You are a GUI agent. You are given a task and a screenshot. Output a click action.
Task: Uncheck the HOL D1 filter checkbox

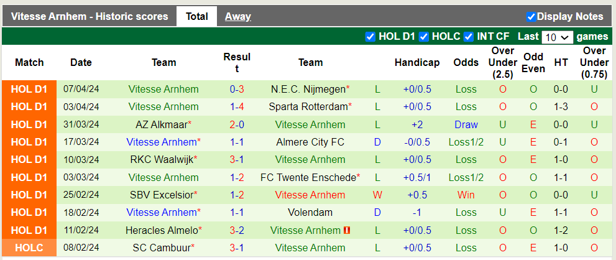(x=370, y=37)
